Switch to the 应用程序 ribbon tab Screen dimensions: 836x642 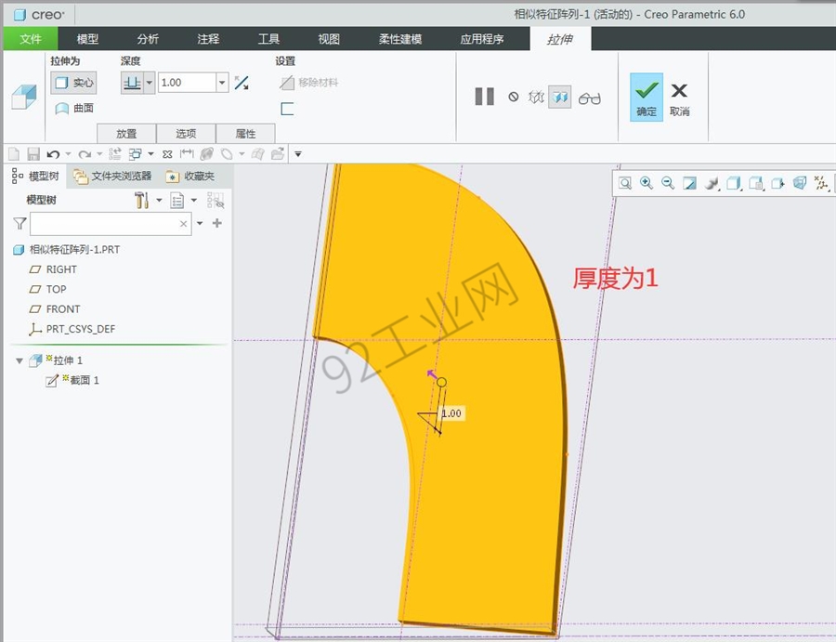coord(482,39)
